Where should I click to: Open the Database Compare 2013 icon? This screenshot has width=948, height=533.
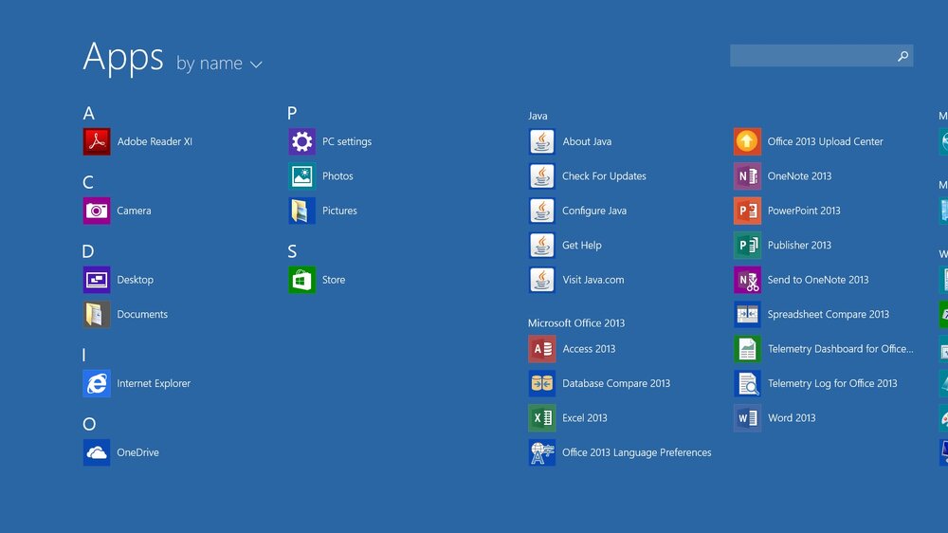(x=541, y=383)
